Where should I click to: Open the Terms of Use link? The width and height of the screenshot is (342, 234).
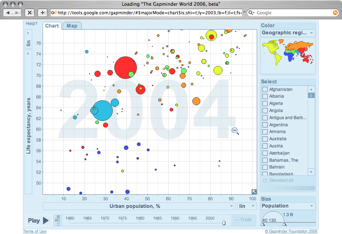coord(34,231)
